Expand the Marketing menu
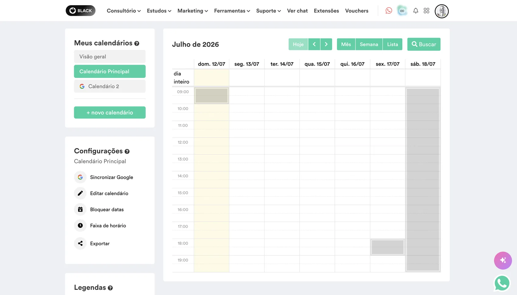Screen dimensions: 517x295 pyautogui.click(x=193, y=11)
